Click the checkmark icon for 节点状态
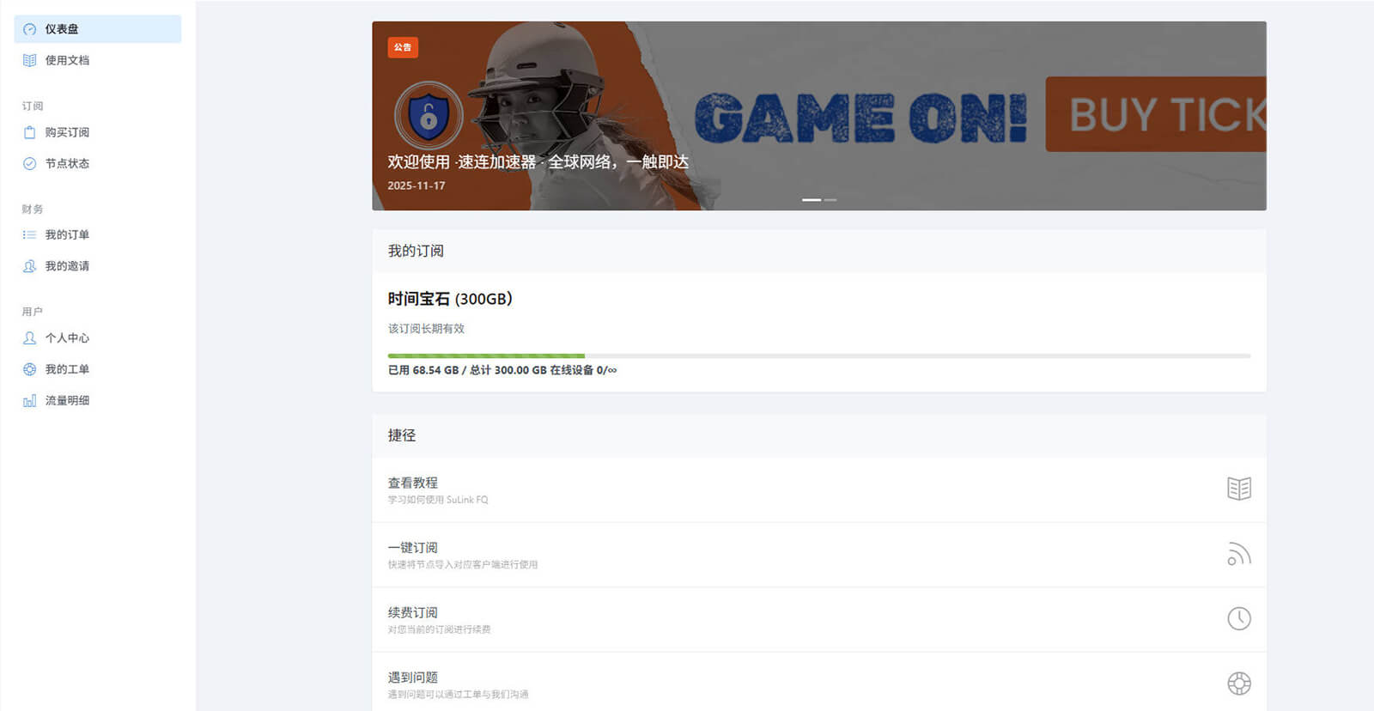Viewport: 1374px width, 711px height. click(x=29, y=163)
